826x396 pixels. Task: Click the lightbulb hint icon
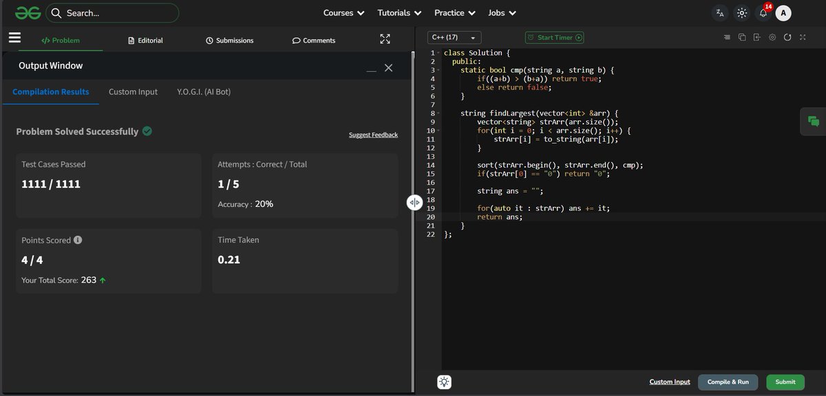(445, 382)
